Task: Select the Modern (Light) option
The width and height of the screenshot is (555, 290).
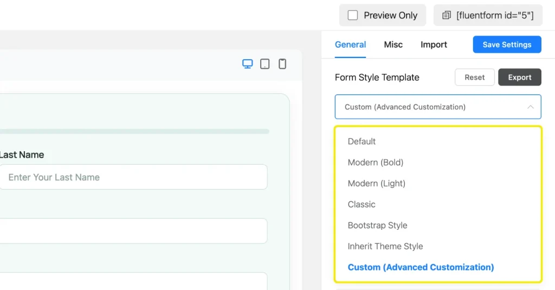Action: click(x=438, y=183)
